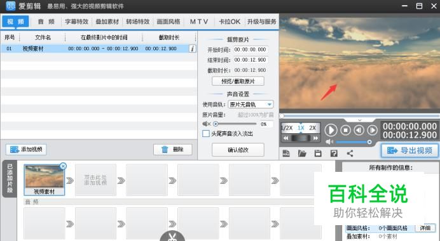Collapse the player controls with the small chevron
Viewport: 440px width, 241px height.
click(359, 120)
